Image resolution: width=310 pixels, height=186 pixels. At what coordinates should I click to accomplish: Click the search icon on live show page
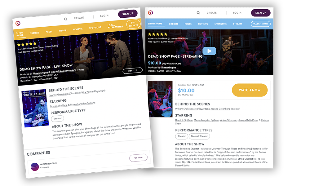[x=66, y=19]
